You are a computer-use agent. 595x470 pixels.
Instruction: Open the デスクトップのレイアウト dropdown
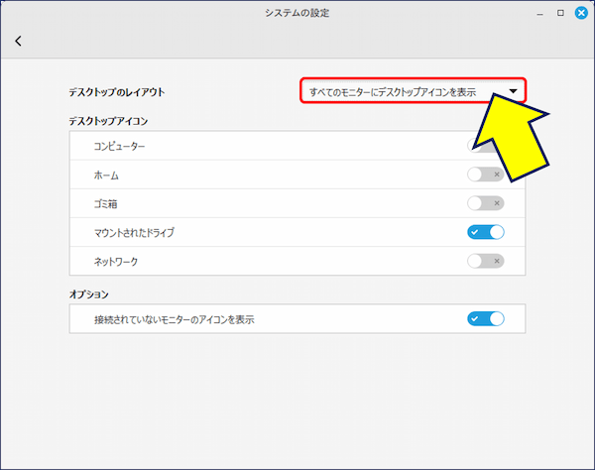(413, 91)
